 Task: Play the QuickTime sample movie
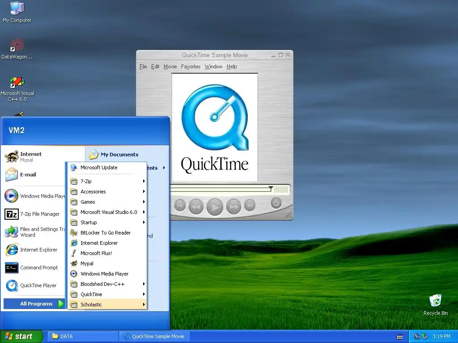pyautogui.click(x=215, y=206)
